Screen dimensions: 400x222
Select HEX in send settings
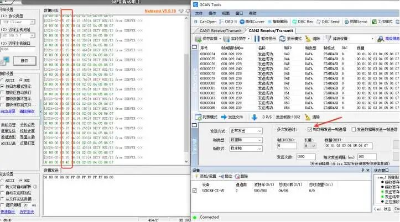(x=21, y=181)
